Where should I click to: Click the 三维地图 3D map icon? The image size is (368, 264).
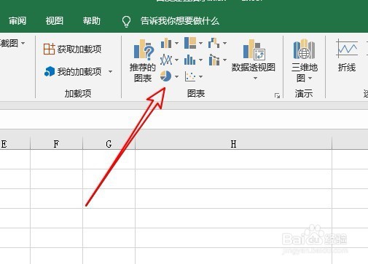[304, 49]
